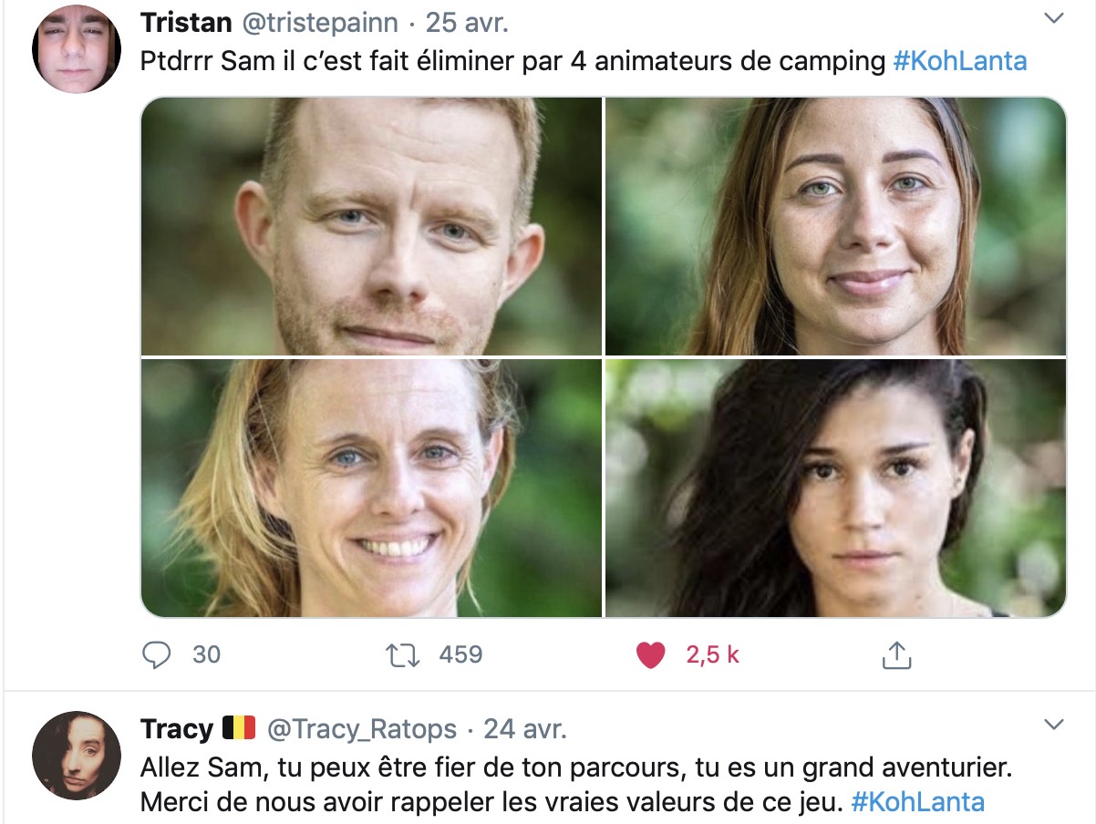Image resolution: width=1096 pixels, height=824 pixels.
Task: Open Tracy's profile avatar
Action: (77, 756)
